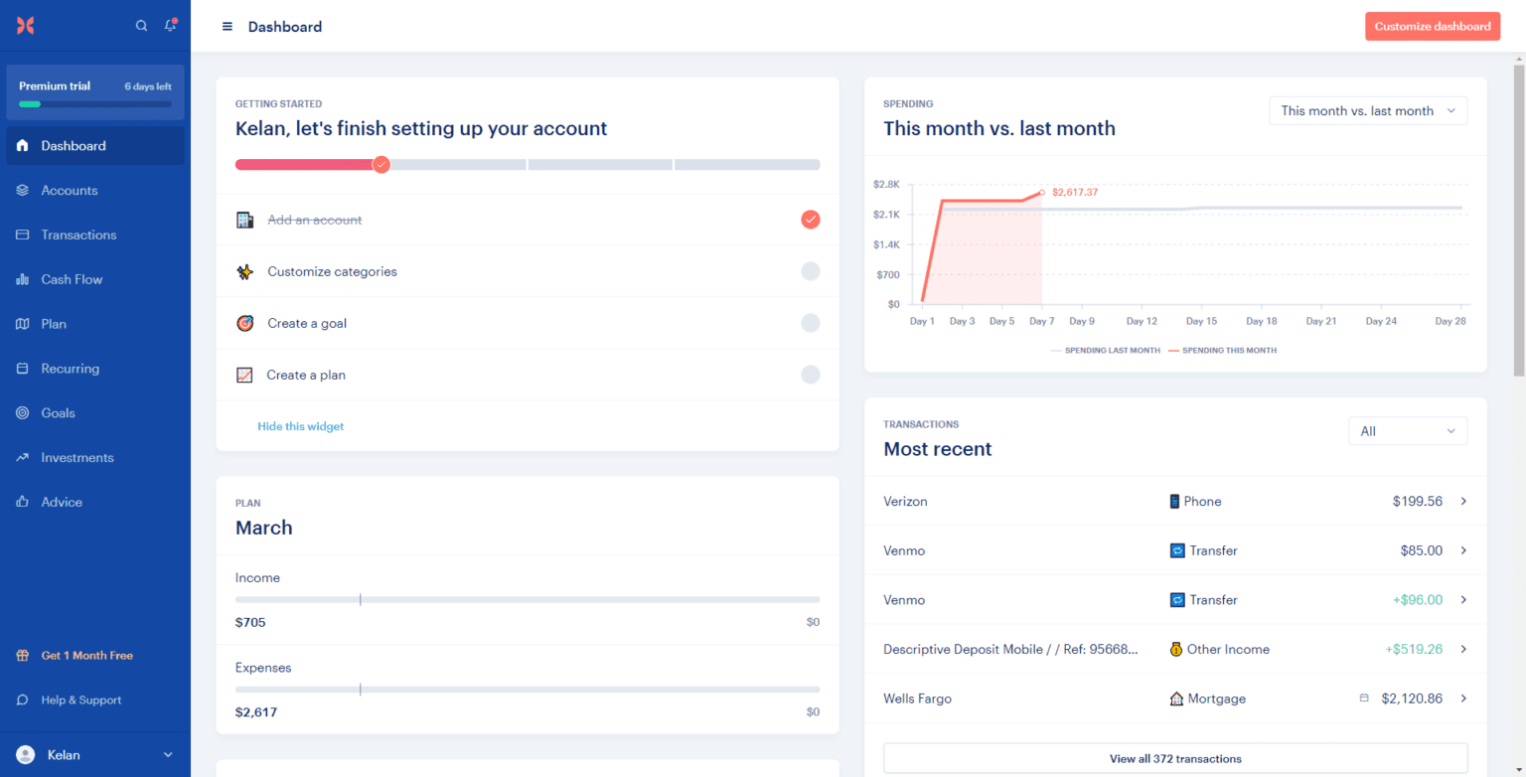The width and height of the screenshot is (1526, 777).
Task: Select Transactions in the sidebar
Action: point(79,234)
